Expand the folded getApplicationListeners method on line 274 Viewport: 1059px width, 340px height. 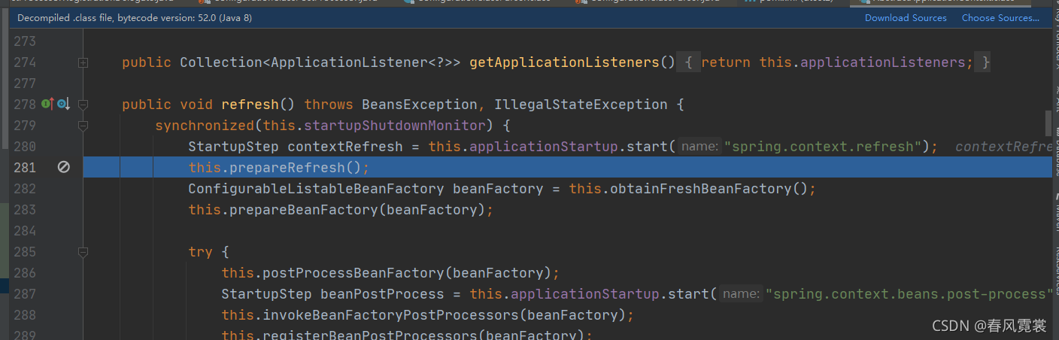tap(83, 62)
